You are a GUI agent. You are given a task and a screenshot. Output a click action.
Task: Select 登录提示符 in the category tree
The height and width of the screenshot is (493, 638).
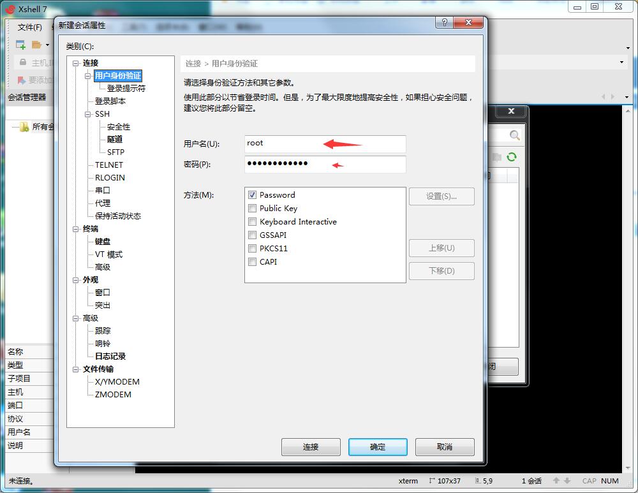pos(126,88)
